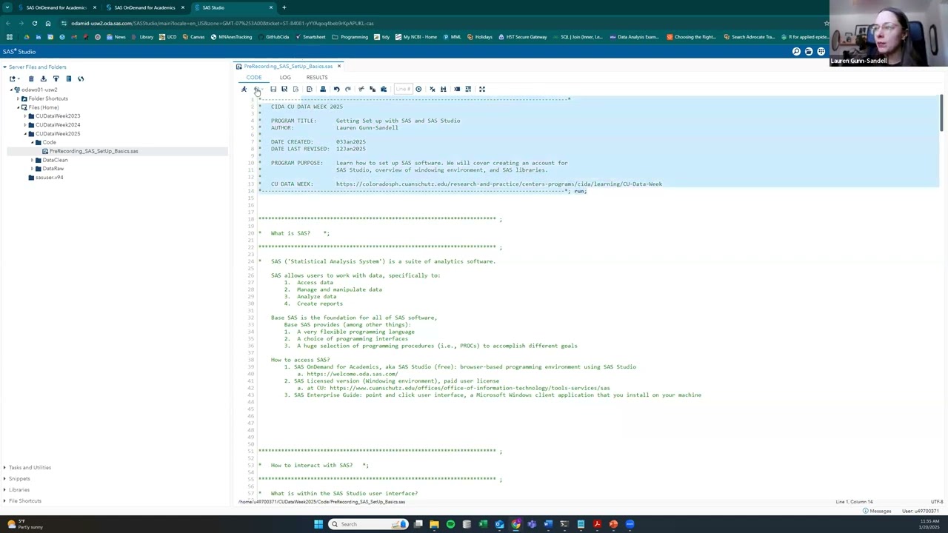948x533 pixels.
Task: Open a new browser tab with plus
Action: click(284, 7)
